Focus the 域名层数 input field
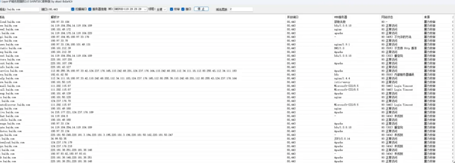The image size is (455, 163). click(241, 10)
